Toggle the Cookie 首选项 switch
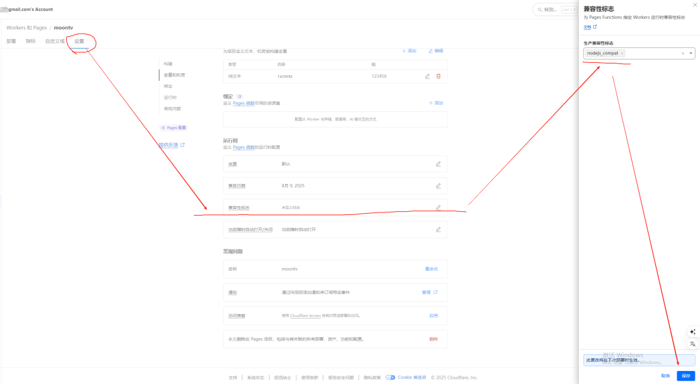The height and width of the screenshot is (384, 700). tap(390, 377)
